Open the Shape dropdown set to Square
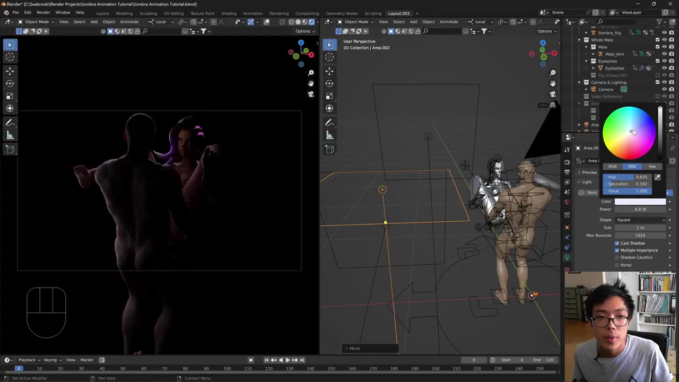Image resolution: width=679 pixels, height=382 pixels. [x=640, y=220]
